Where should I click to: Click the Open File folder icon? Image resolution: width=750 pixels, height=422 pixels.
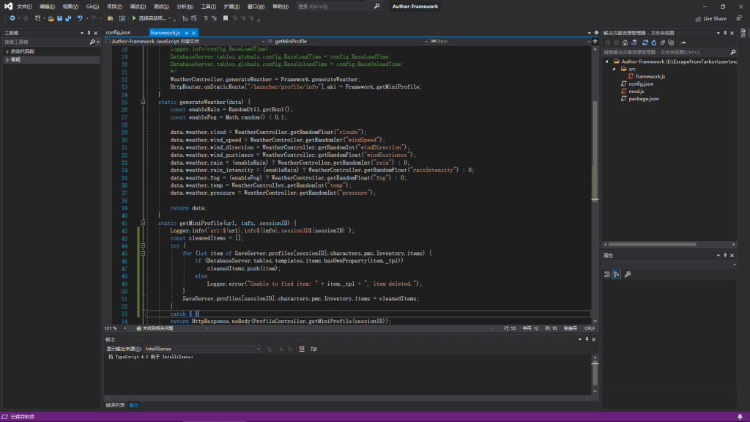[x=51, y=18]
